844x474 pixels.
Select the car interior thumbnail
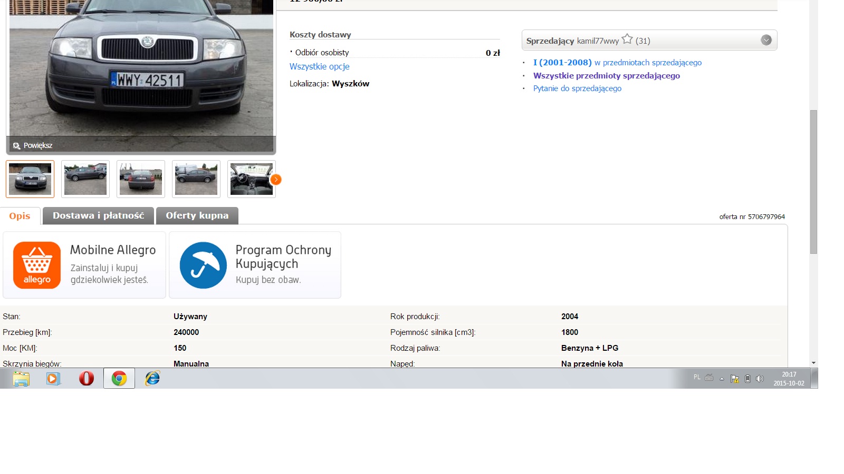252,179
